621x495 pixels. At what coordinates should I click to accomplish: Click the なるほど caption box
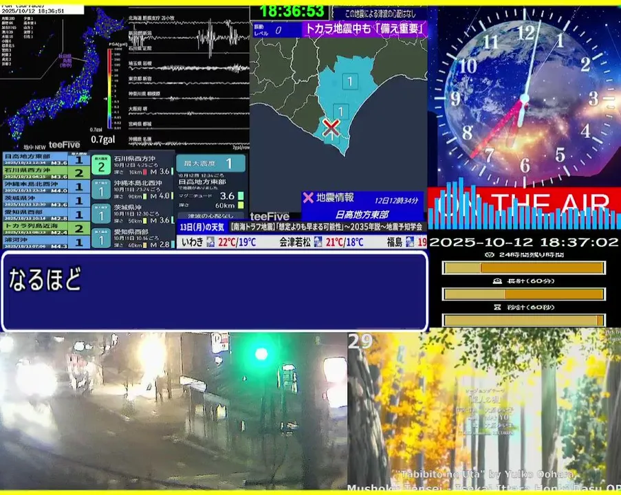coord(215,291)
